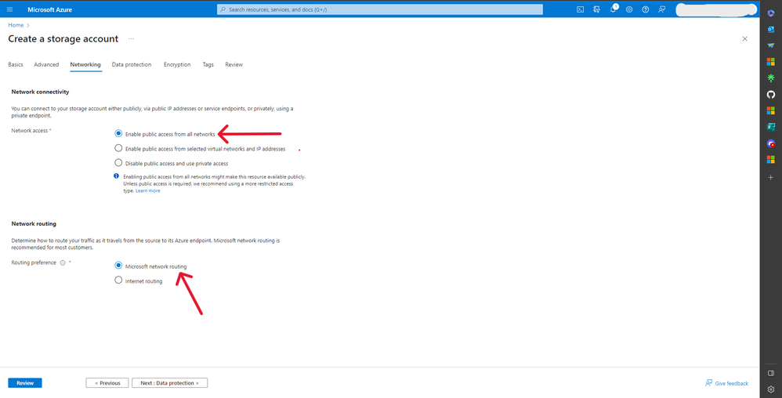Go to the Data protection tab
Viewport: 782px width, 398px height.
click(131, 64)
